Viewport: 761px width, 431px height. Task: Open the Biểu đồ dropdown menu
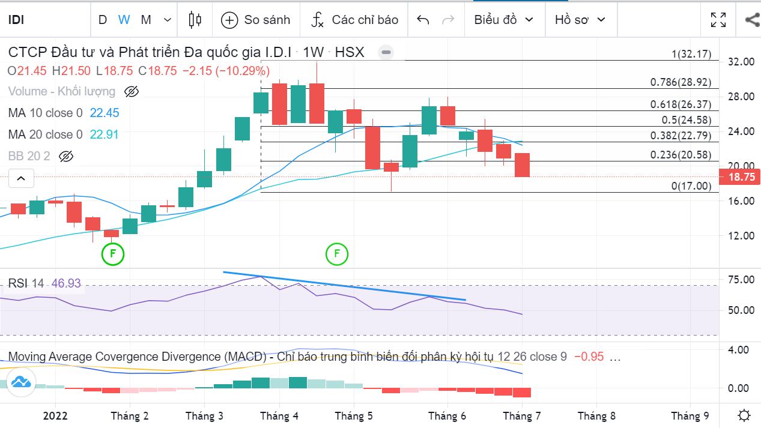click(x=503, y=20)
